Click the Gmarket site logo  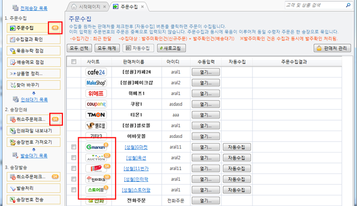96,147
